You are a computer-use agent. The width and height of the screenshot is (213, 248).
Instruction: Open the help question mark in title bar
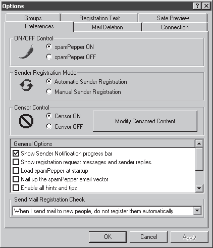pos(197,6)
